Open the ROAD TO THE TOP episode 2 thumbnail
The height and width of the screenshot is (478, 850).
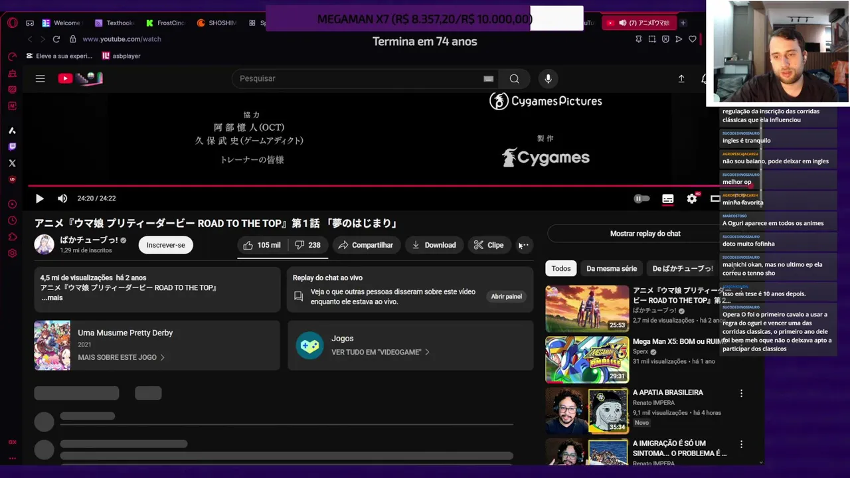[587, 309]
